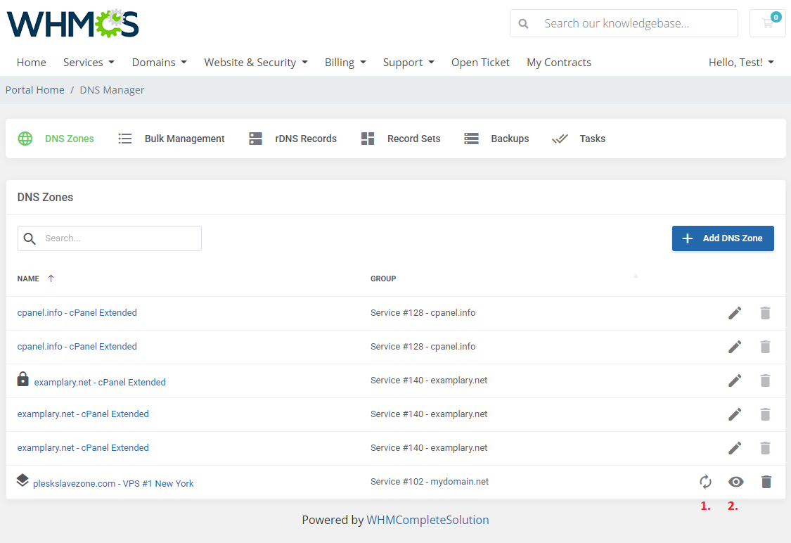Click the Add DNS Zone button
The image size is (791, 543).
point(723,238)
